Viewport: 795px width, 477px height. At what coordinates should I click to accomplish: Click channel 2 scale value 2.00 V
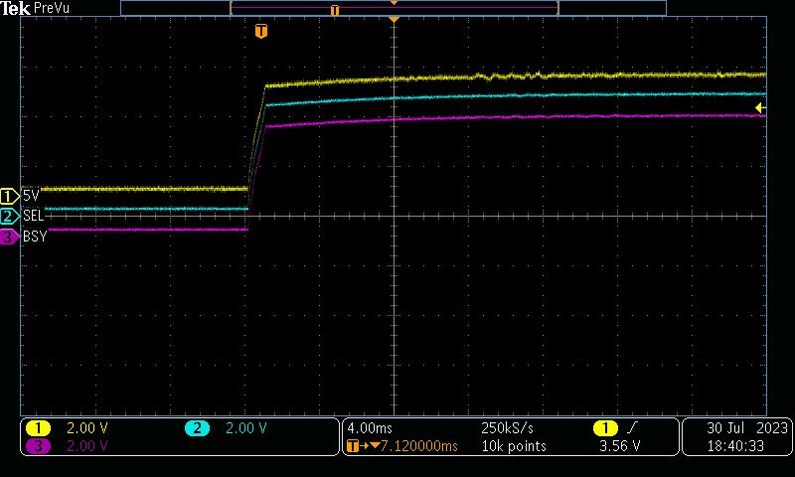245,428
